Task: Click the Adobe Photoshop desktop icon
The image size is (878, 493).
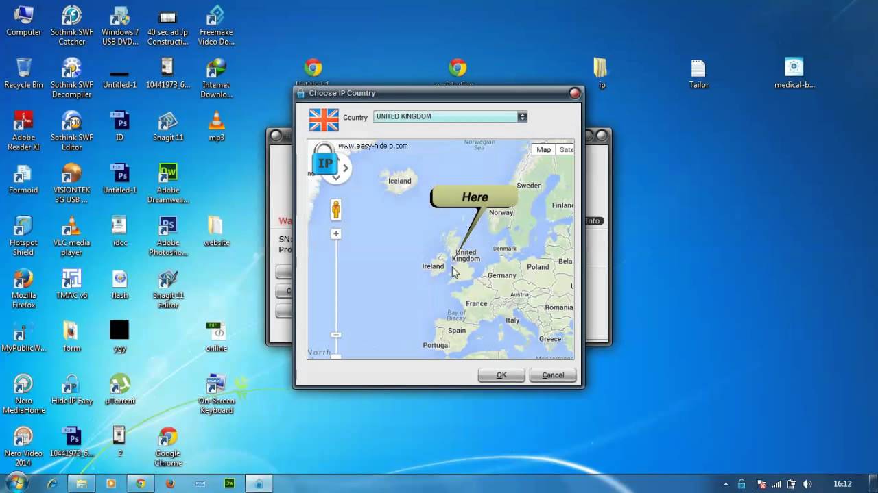Action: [x=168, y=236]
